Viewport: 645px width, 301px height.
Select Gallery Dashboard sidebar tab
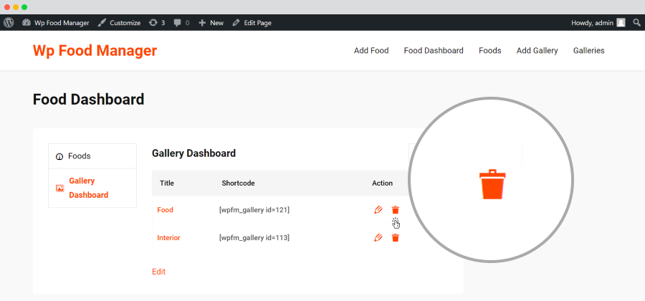click(92, 188)
